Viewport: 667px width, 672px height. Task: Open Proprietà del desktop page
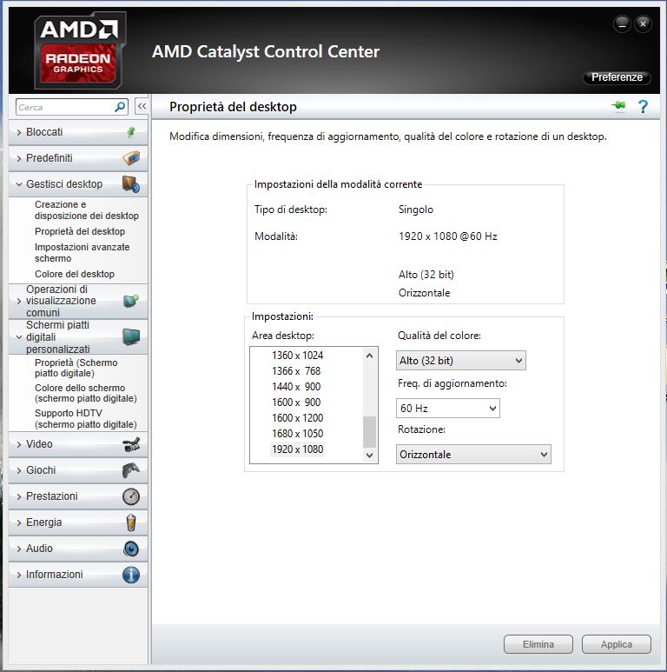(80, 231)
